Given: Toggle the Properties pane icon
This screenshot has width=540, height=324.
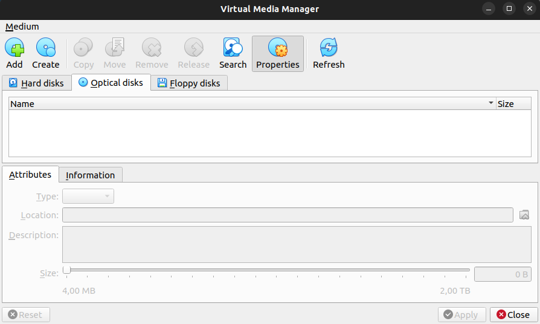Looking at the screenshot, I should coord(278,48).
